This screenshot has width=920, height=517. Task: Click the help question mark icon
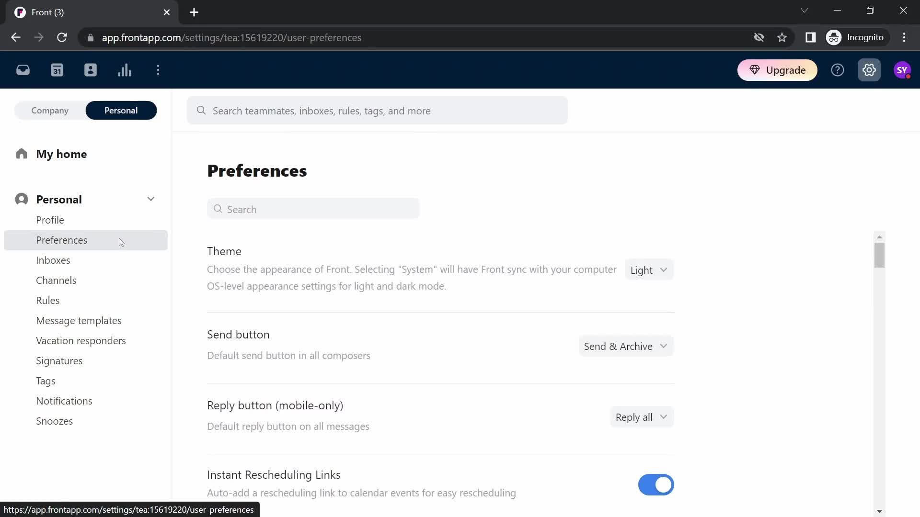[x=838, y=70]
